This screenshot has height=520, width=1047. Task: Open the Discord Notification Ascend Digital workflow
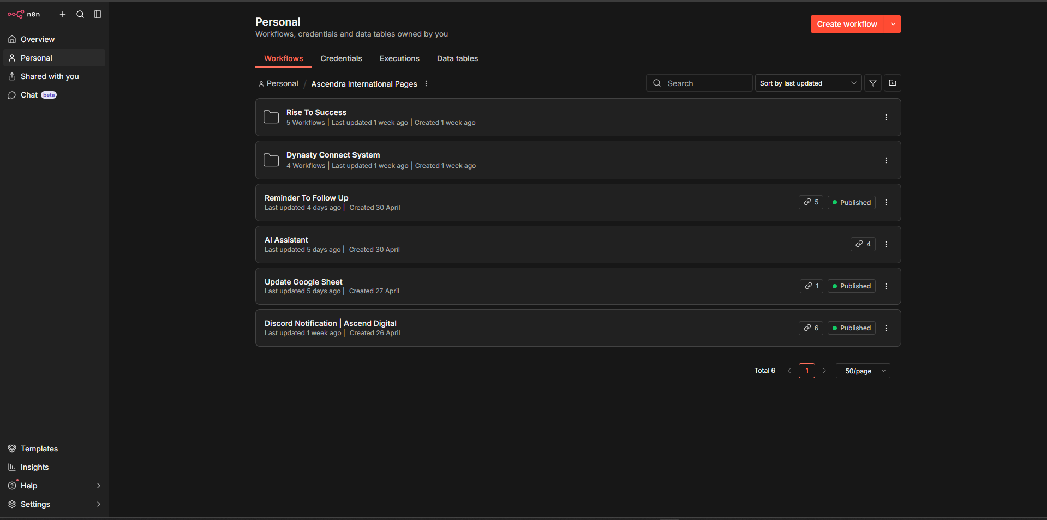(578, 328)
